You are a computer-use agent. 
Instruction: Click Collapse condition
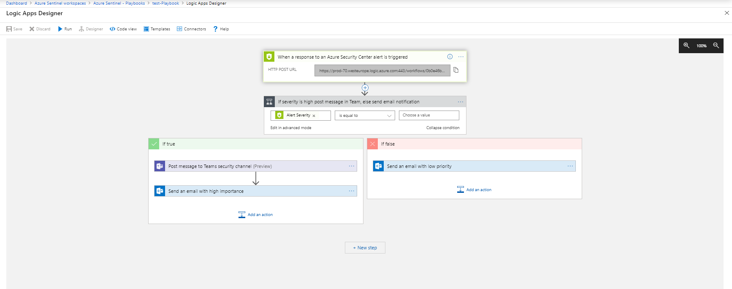pos(443,128)
